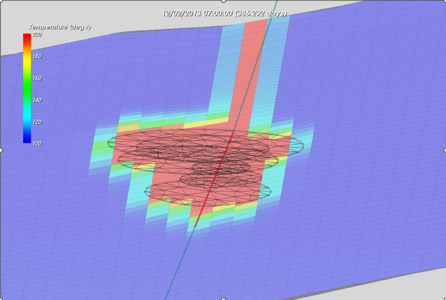Viewport: 446px width, 300px height.
Task: Click the 100 legend tick label
Action: click(x=37, y=143)
